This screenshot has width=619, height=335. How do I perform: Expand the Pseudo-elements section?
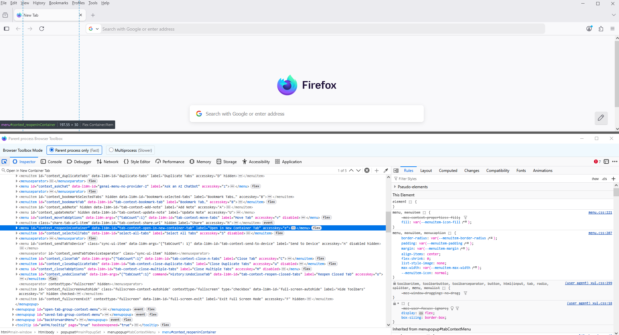pyautogui.click(x=395, y=187)
